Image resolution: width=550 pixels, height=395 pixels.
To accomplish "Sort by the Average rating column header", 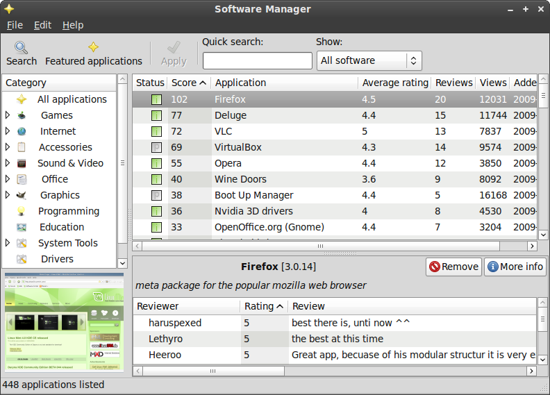I will point(395,83).
